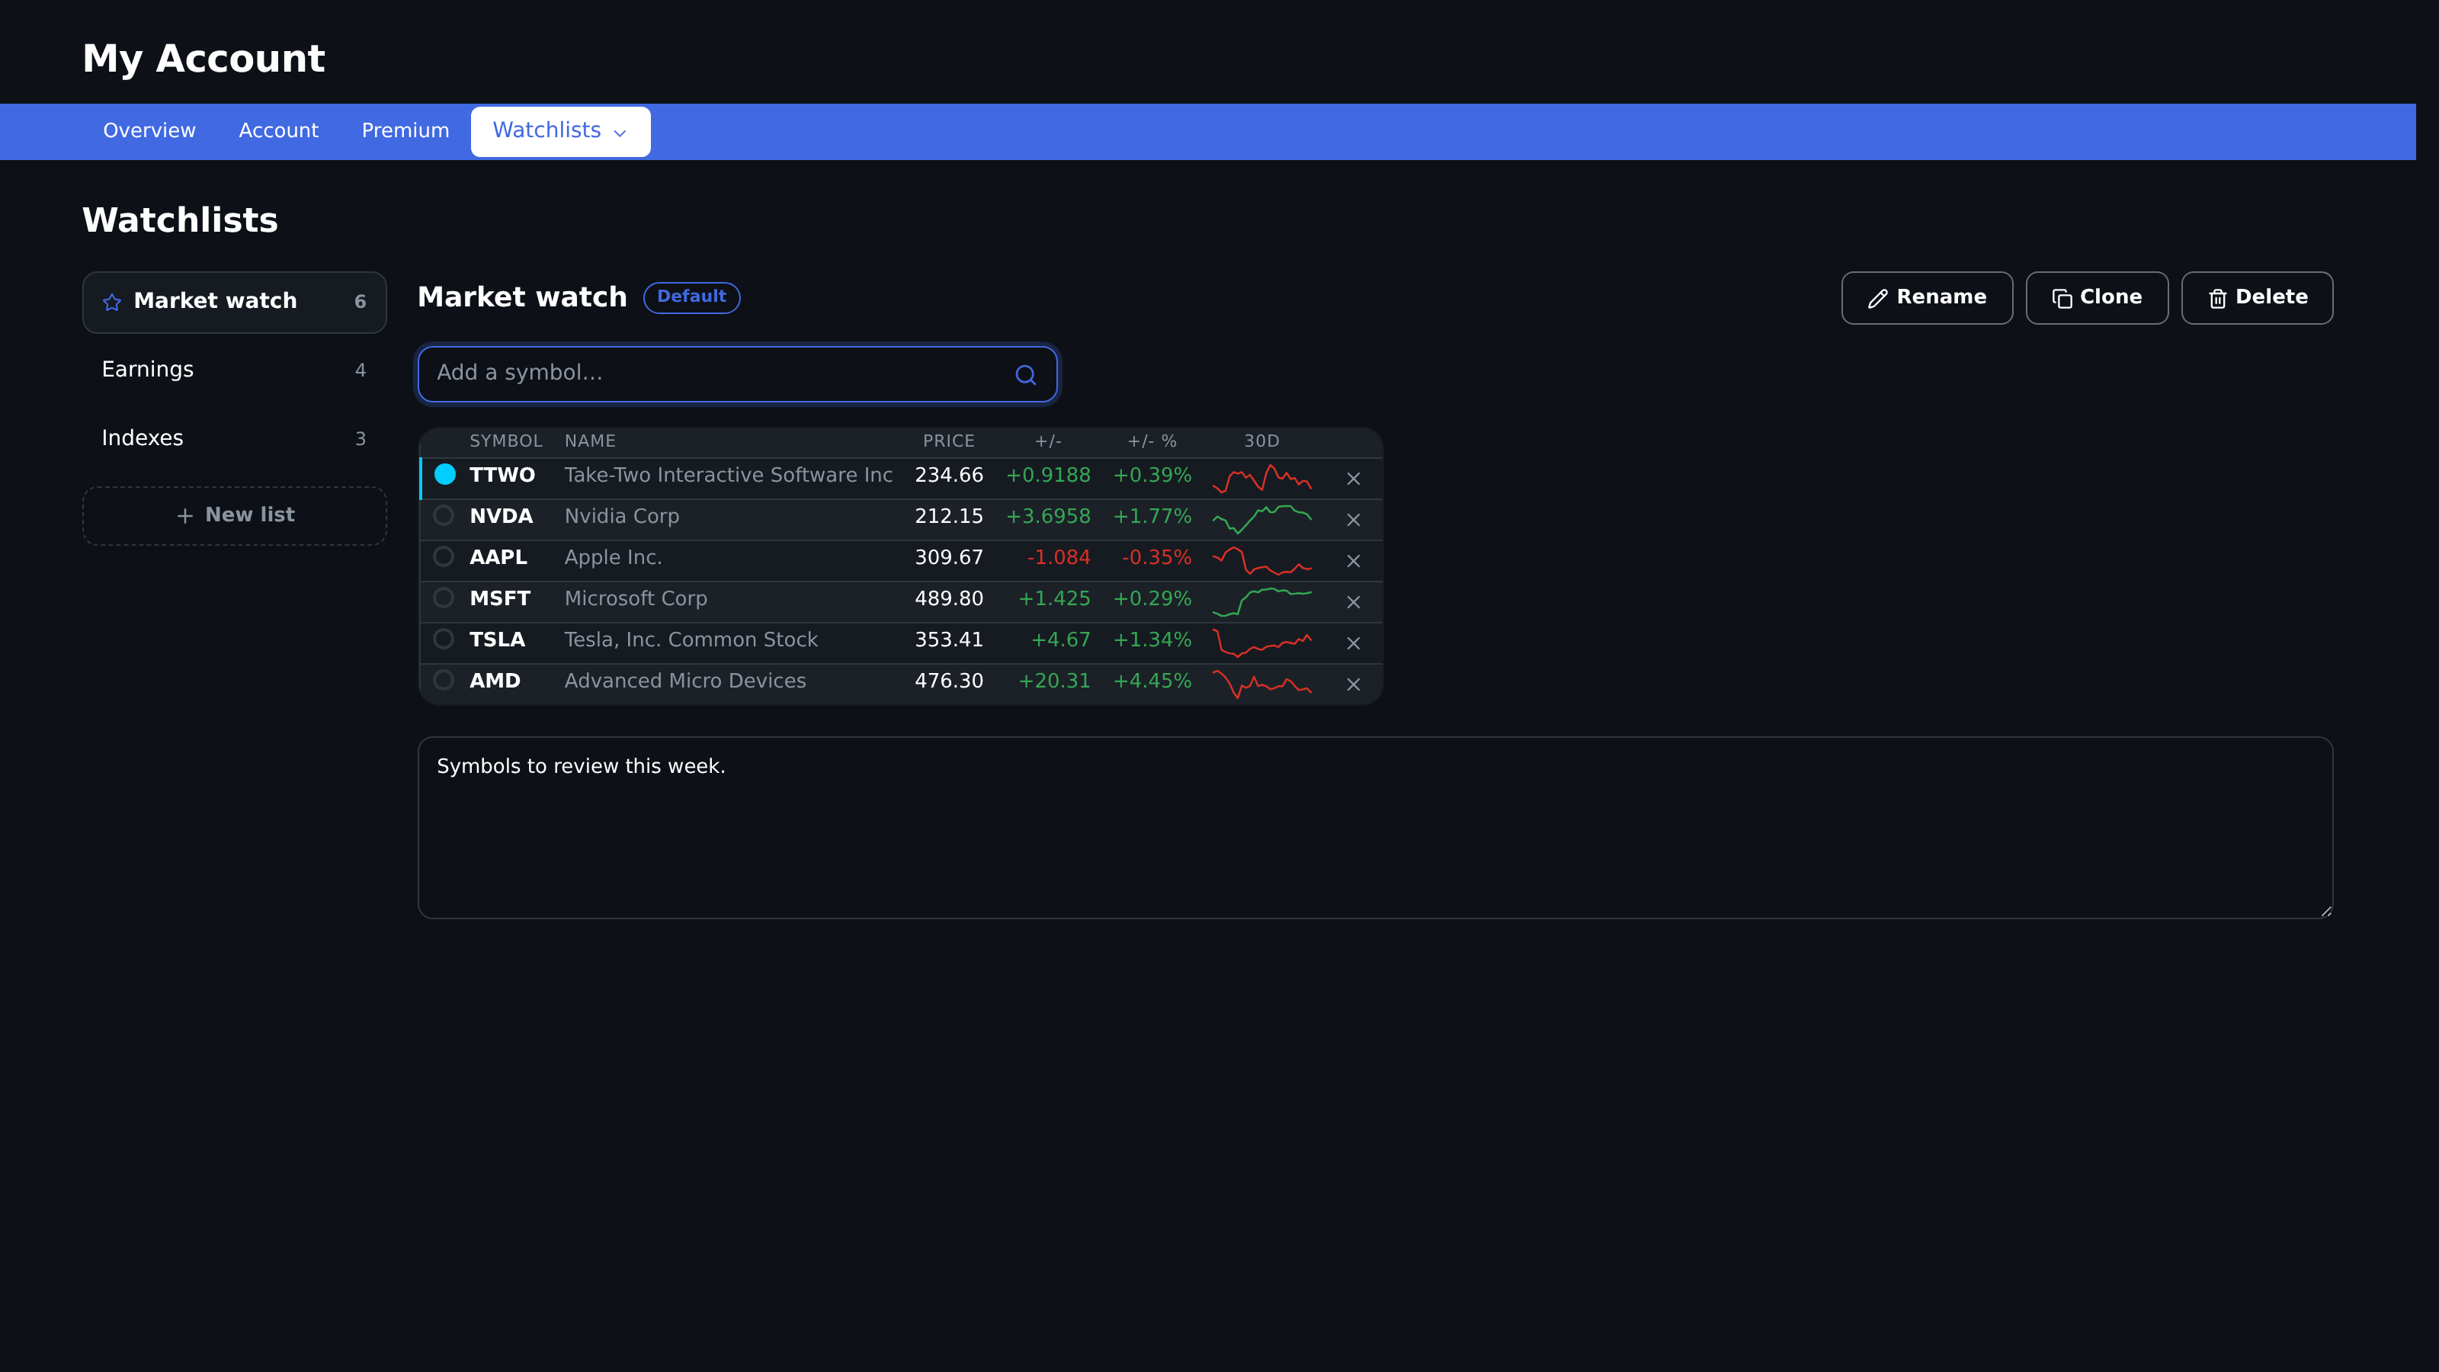Click the NAME column header

(x=590, y=441)
